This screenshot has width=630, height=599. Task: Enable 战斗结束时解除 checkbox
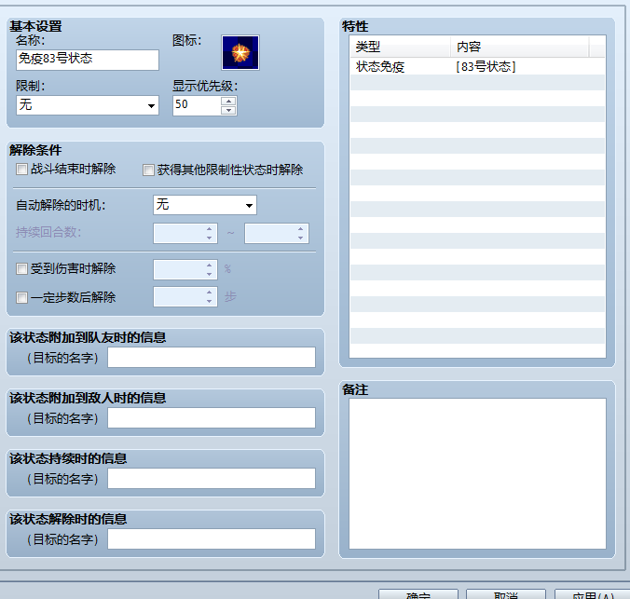(21, 170)
